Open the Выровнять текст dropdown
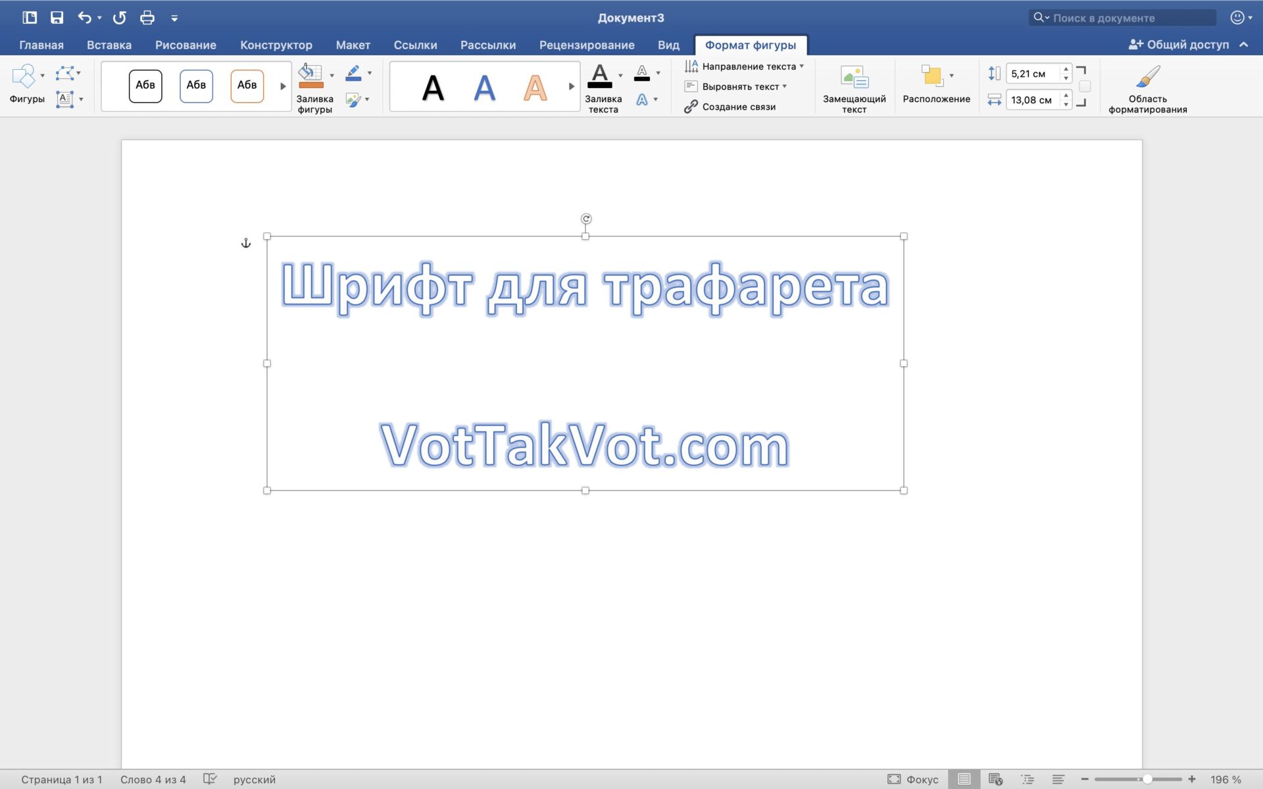This screenshot has height=789, width=1263. click(735, 86)
